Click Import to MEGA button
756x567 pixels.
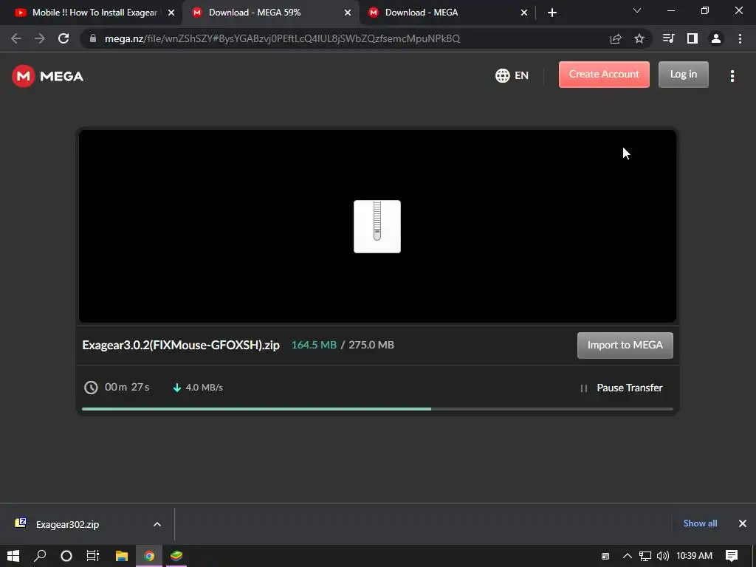625,346
